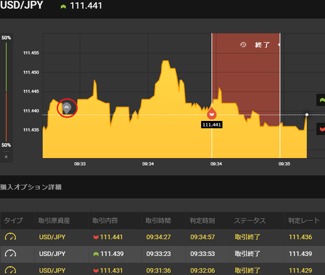Viewport: 325px width, 275px height.
Task: Click the expiry time 09:34:57
Action: [202, 237]
